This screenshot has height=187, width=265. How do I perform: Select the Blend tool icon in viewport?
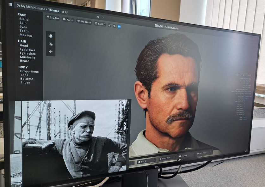pos(51,44)
